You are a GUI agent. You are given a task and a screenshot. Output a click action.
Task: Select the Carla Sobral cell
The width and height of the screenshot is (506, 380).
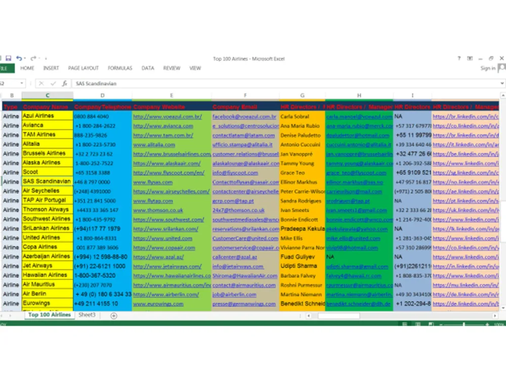coord(302,117)
